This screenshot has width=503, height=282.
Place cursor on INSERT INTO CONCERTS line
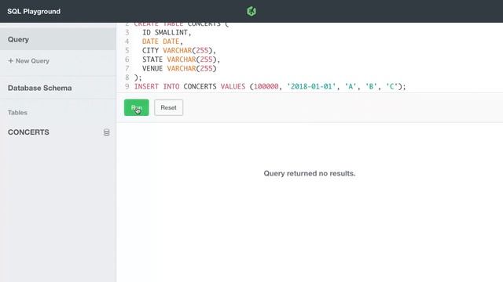[x=270, y=86]
